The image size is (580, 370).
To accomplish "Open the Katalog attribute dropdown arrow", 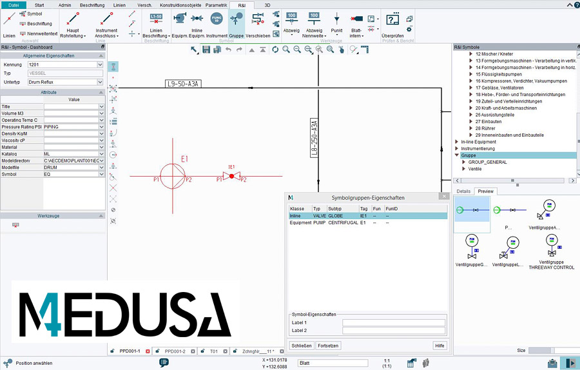I will coord(101,154).
